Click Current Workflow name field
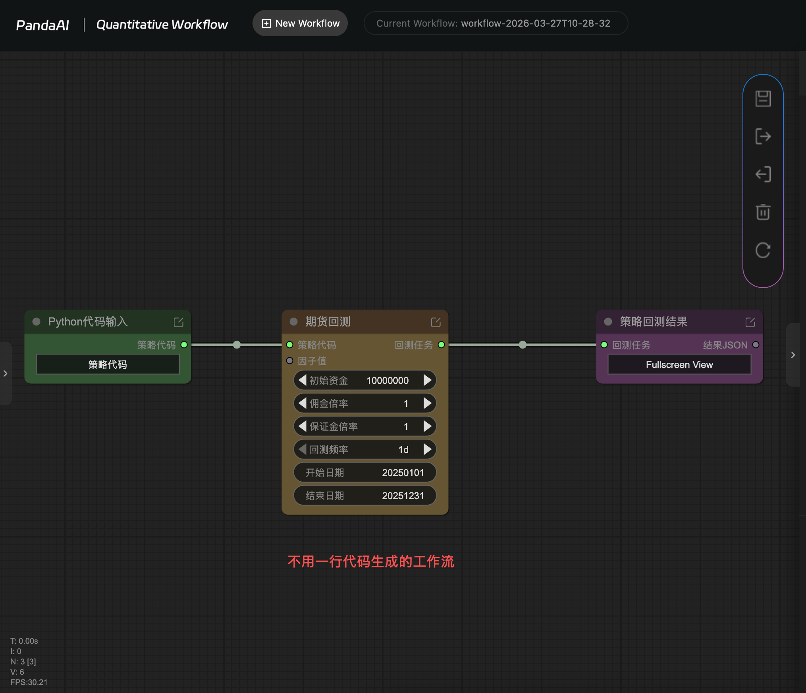806x693 pixels. [496, 23]
